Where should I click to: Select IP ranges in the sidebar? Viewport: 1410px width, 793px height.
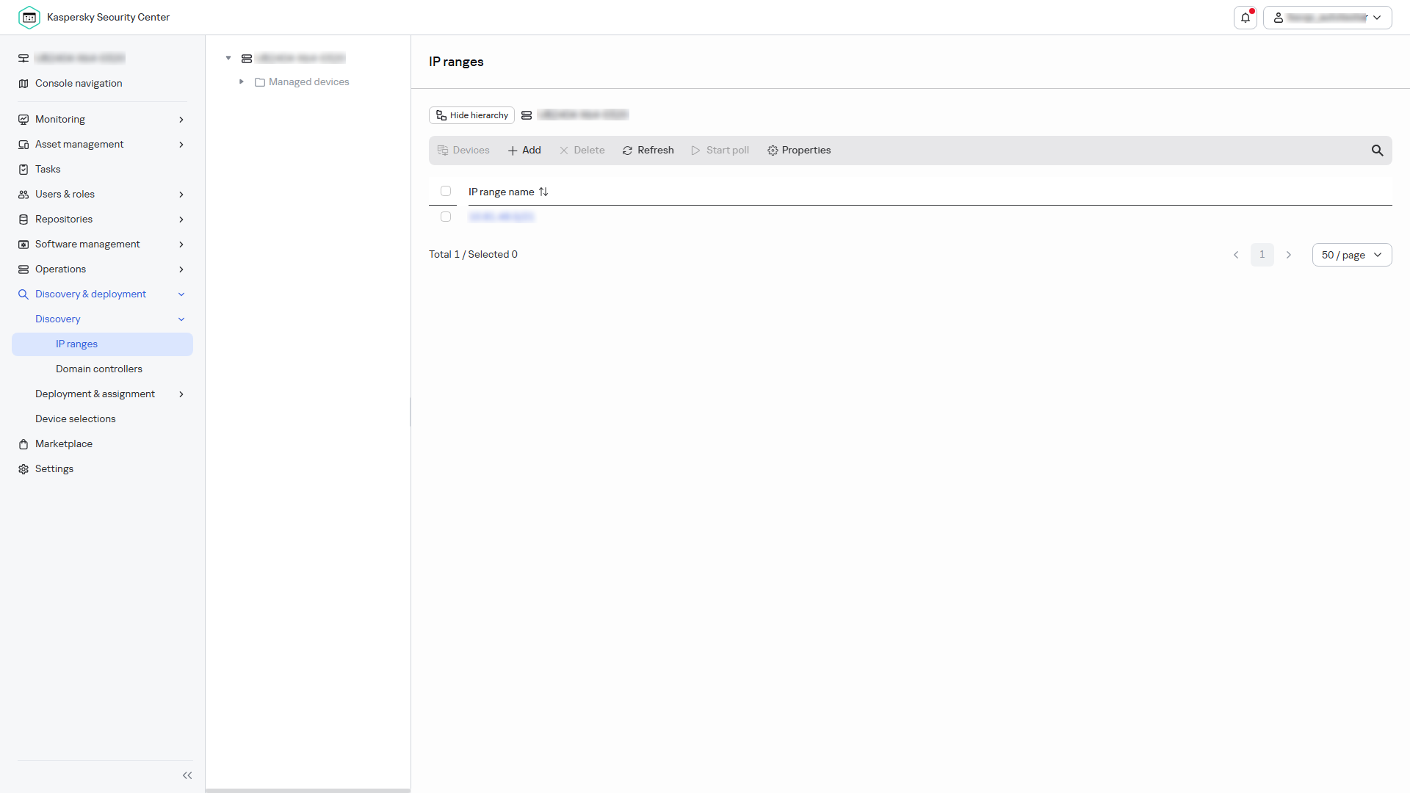coord(102,344)
